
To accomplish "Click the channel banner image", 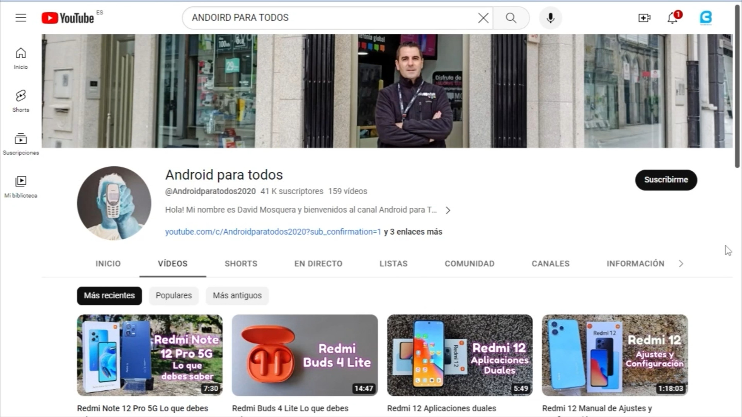I will pyautogui.click(x=387, y=91).
